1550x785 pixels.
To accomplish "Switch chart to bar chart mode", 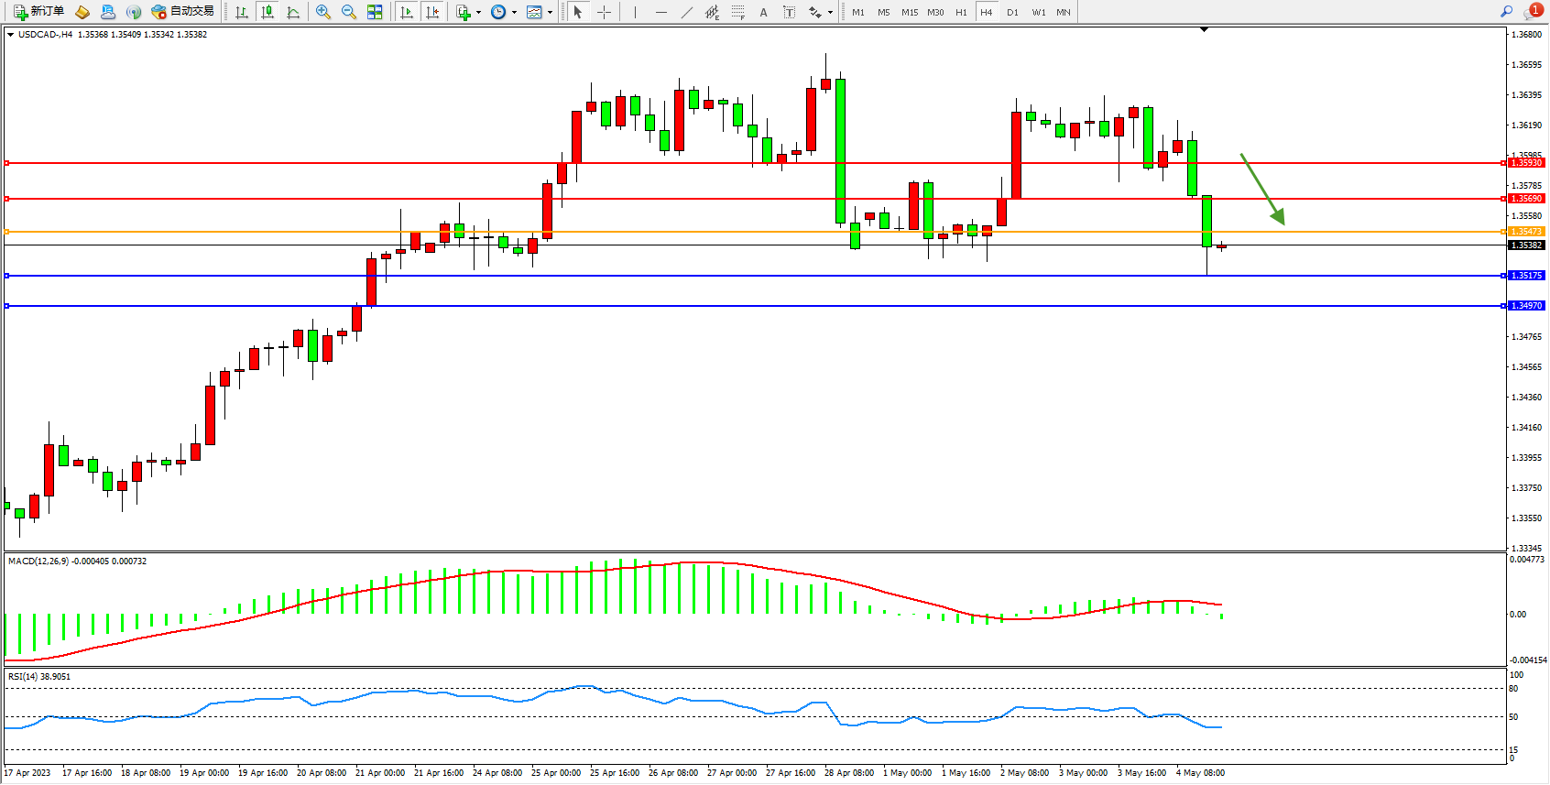I will (242, 12).
